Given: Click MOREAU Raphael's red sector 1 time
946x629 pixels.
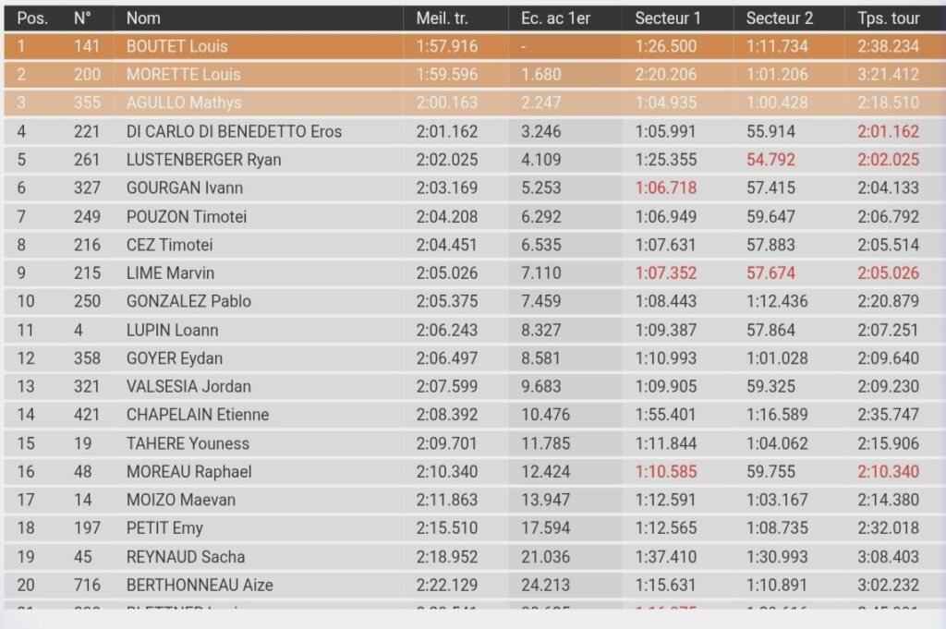Looking at the screenshot, I should (x=666, y=472).
